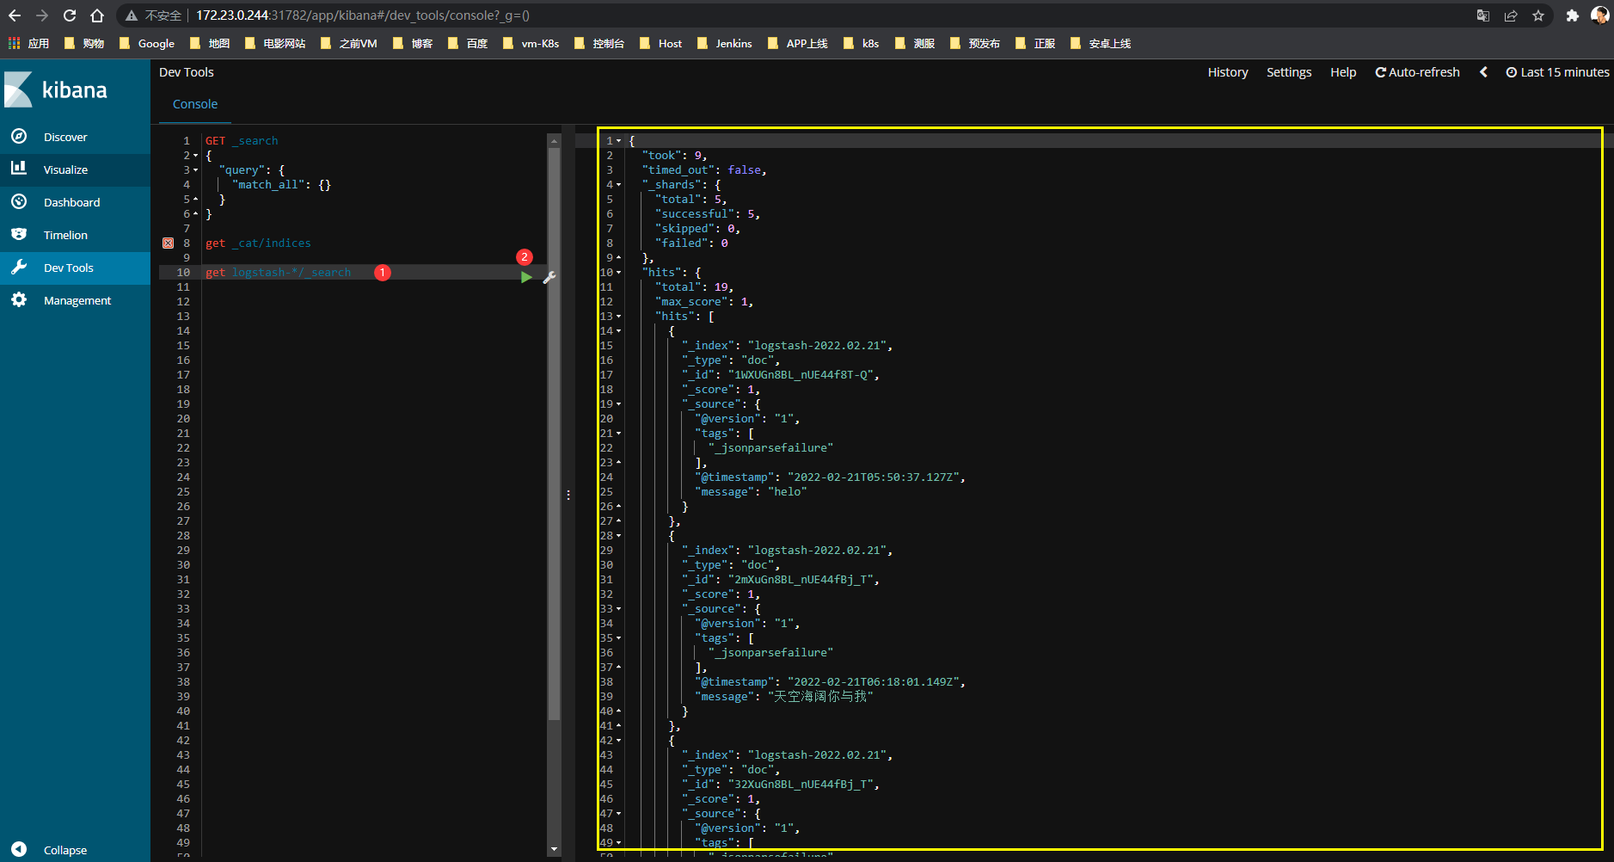Viewport: 1614px width, 862px height.
Task: Open the Dashboard gauge icon
Action: (19, 201)
